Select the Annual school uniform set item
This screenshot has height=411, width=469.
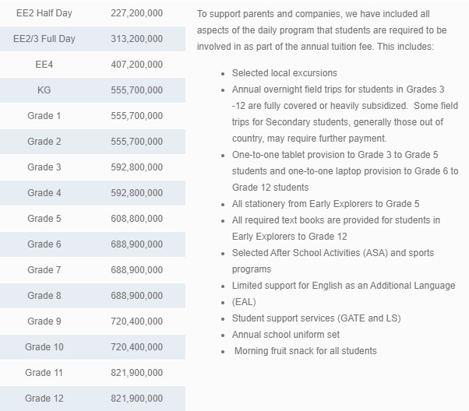pos(286,335)
